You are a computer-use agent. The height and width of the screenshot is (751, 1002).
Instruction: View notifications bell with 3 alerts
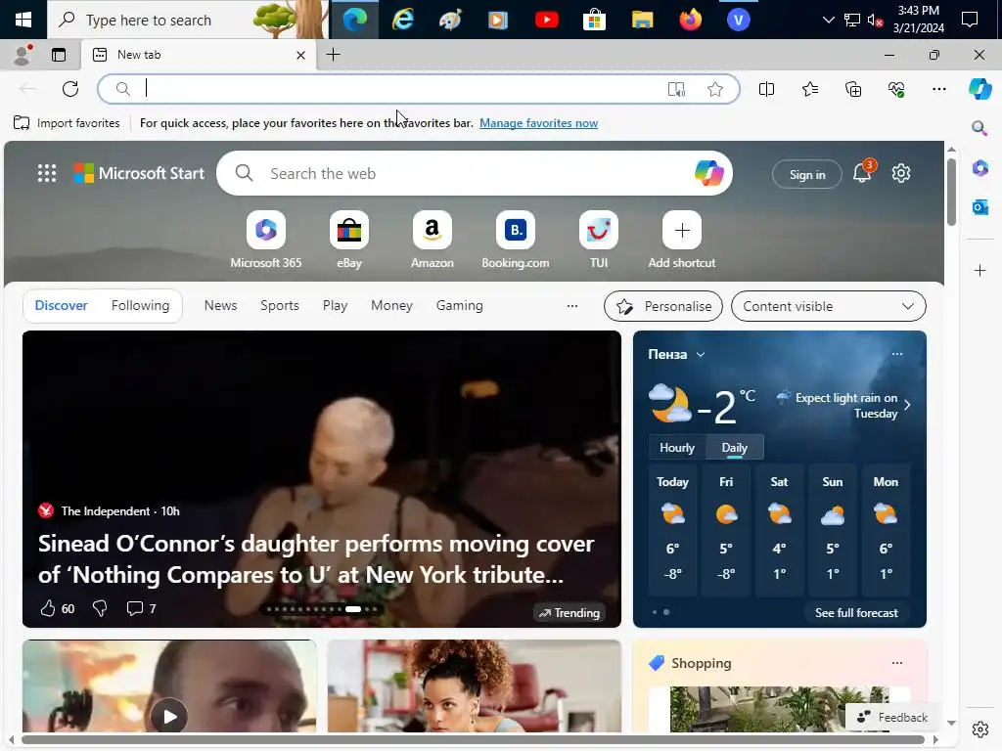pos(863,173)
